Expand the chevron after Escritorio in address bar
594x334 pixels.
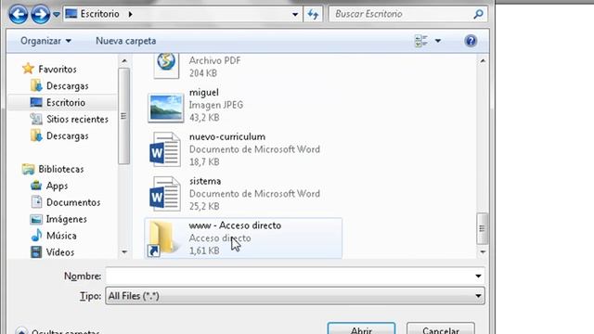[130, 15]
